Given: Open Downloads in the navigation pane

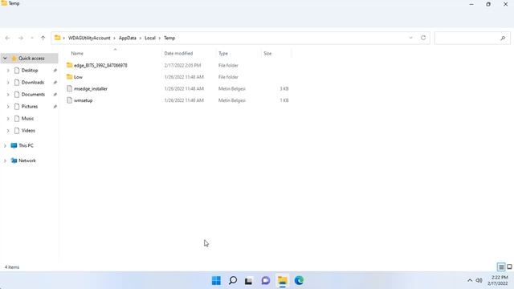Looking at the screenshot, I should tap(33, 83).
